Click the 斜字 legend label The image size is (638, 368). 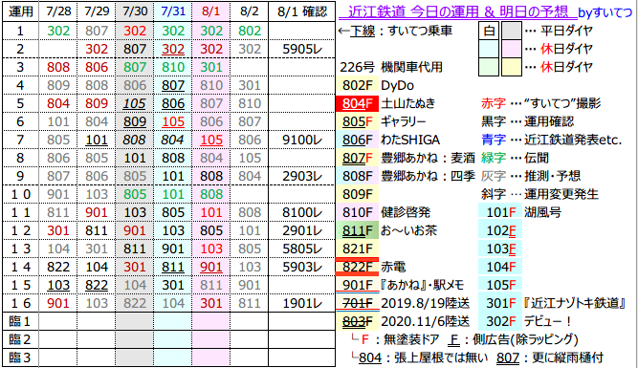494,194
